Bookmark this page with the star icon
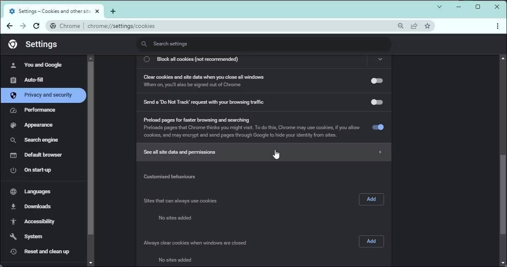507x267 pixels. 427,25
